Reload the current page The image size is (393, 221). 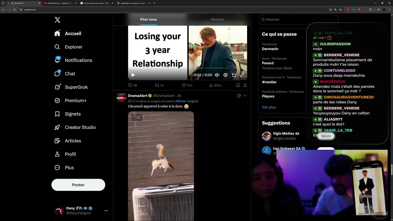14,10
